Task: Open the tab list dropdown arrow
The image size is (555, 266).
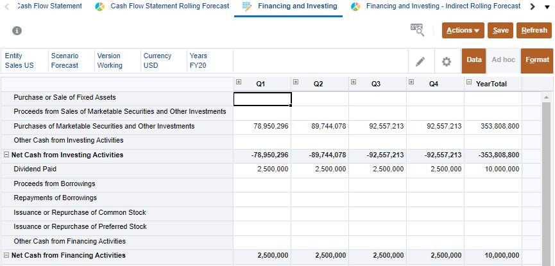Action: point(547,6)
